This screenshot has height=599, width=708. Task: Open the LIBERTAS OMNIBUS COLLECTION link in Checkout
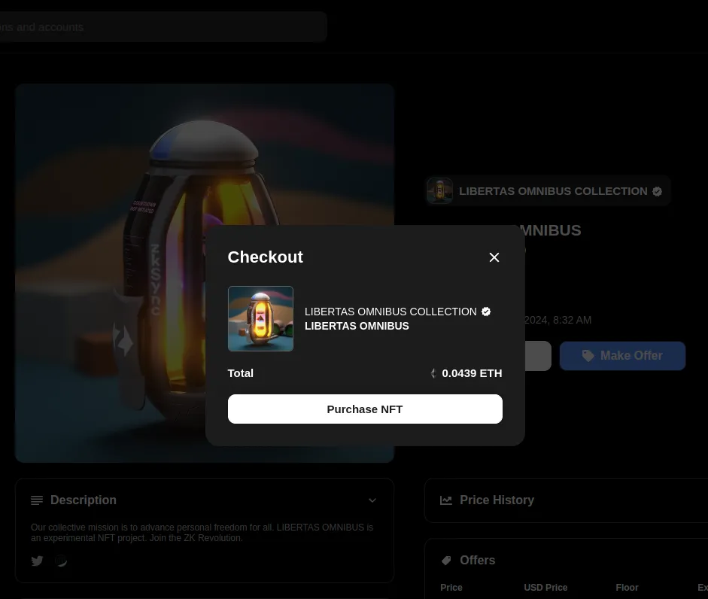390,312
